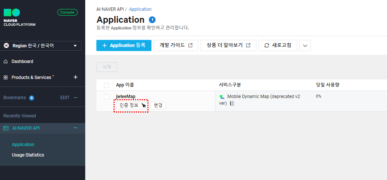Open Dashboard in the sidebar
Screen dimensions: 387x180
[22, 61]
